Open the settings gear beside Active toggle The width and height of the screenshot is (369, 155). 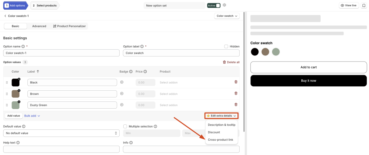click(x=224, y=5)
